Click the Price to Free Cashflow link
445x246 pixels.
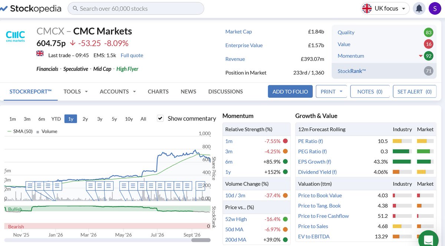(x=323, y=216)
